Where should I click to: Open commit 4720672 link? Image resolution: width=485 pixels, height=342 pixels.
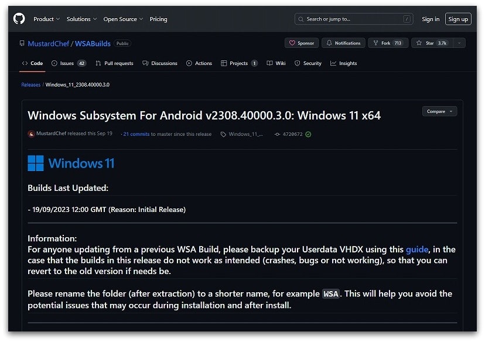pos(292,134)
